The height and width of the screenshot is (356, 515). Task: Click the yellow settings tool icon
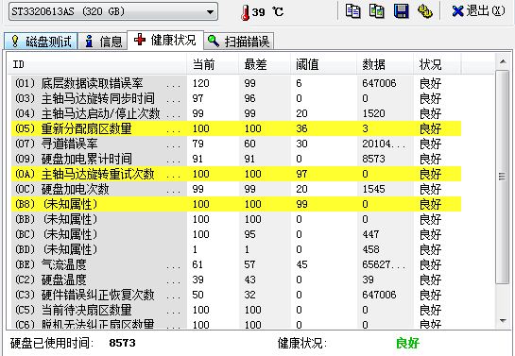coord(424,11)
